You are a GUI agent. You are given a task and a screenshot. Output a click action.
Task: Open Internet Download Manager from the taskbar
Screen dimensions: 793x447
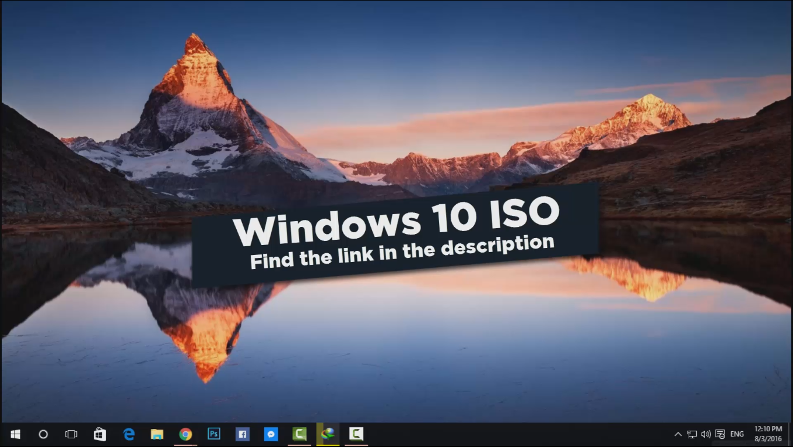[327, 434]
